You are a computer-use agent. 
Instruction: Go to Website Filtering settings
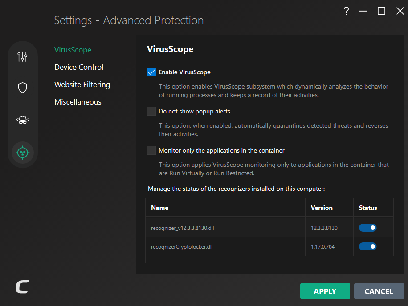point(82,85)
